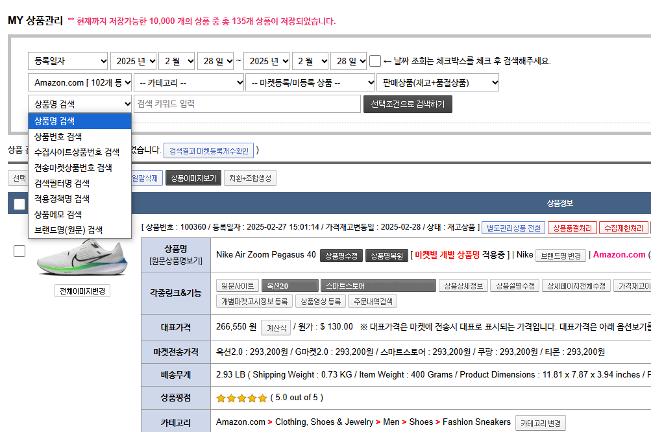
Task: Choose 상품메모 검색 option
Action: tap(58, 214)
